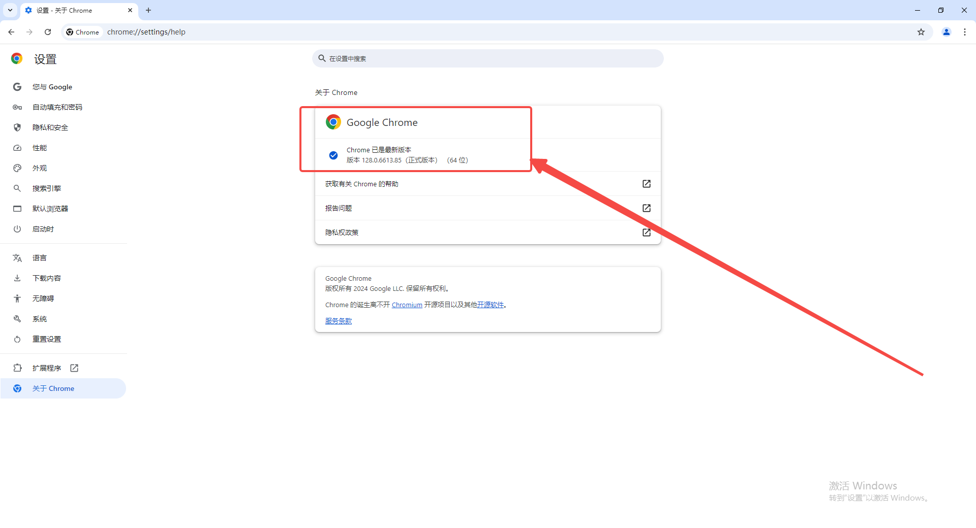
Task: Open 无障碍 settings section
Action: click(x=64, y=299)
